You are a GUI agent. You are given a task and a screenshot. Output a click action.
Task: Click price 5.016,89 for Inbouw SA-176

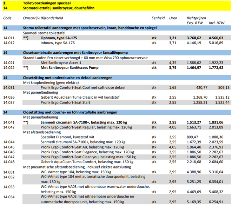(x=216, y=42)
